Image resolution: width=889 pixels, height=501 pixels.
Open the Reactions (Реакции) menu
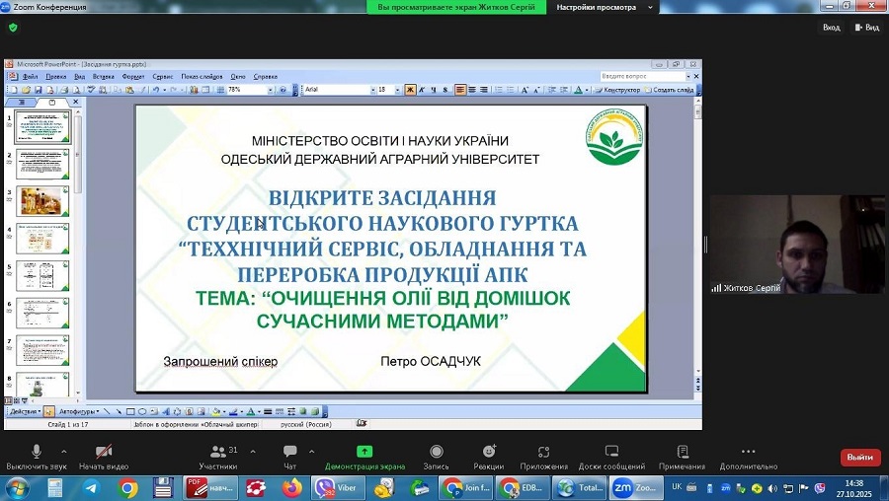click(488, 455)
